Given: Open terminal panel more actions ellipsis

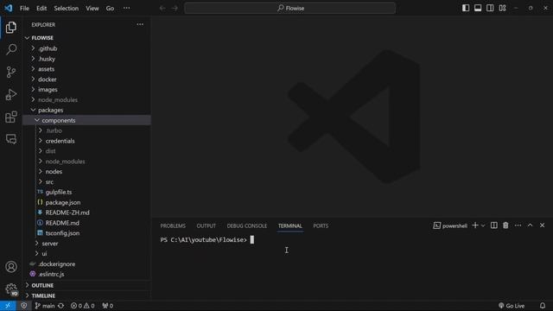Looking at the screenshot, I should coord(518,225).
